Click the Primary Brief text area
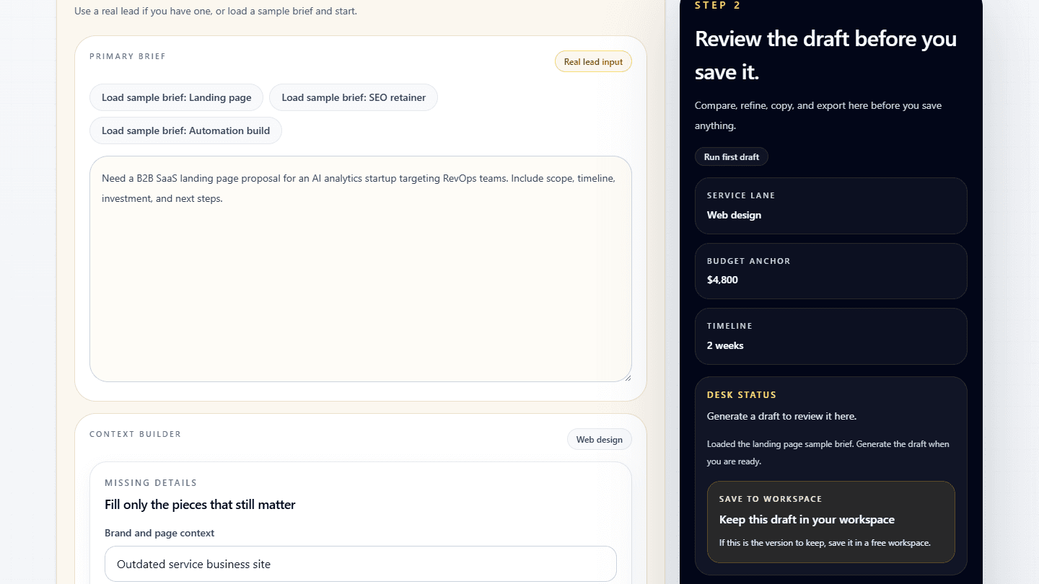 (361, 267)
